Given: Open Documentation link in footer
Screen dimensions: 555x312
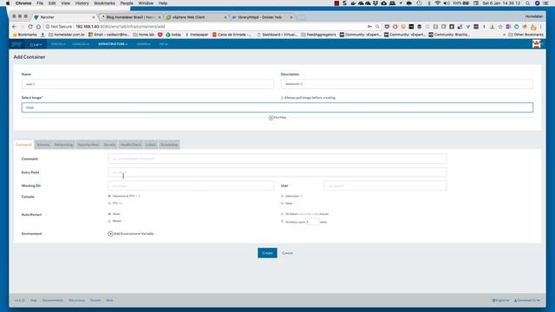Looking at the screenshot, I should pyautogui.click(x=53, y=301).
